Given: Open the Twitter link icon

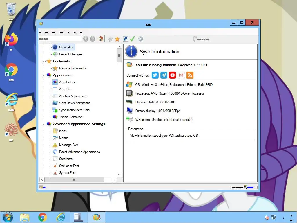Looking at the screenshot, I should point(155,75).
